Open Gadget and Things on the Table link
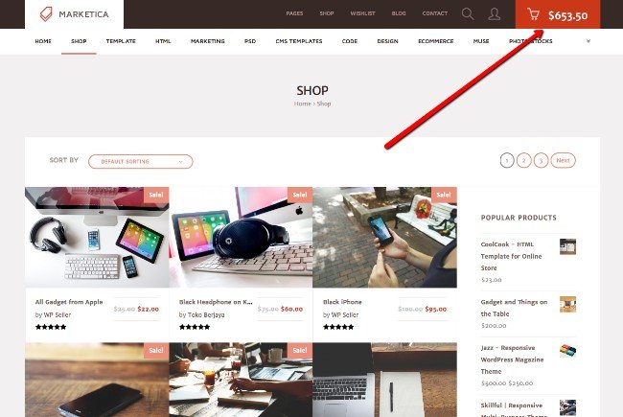The width and height of the screenshot is (623, 417). [514, 308]
